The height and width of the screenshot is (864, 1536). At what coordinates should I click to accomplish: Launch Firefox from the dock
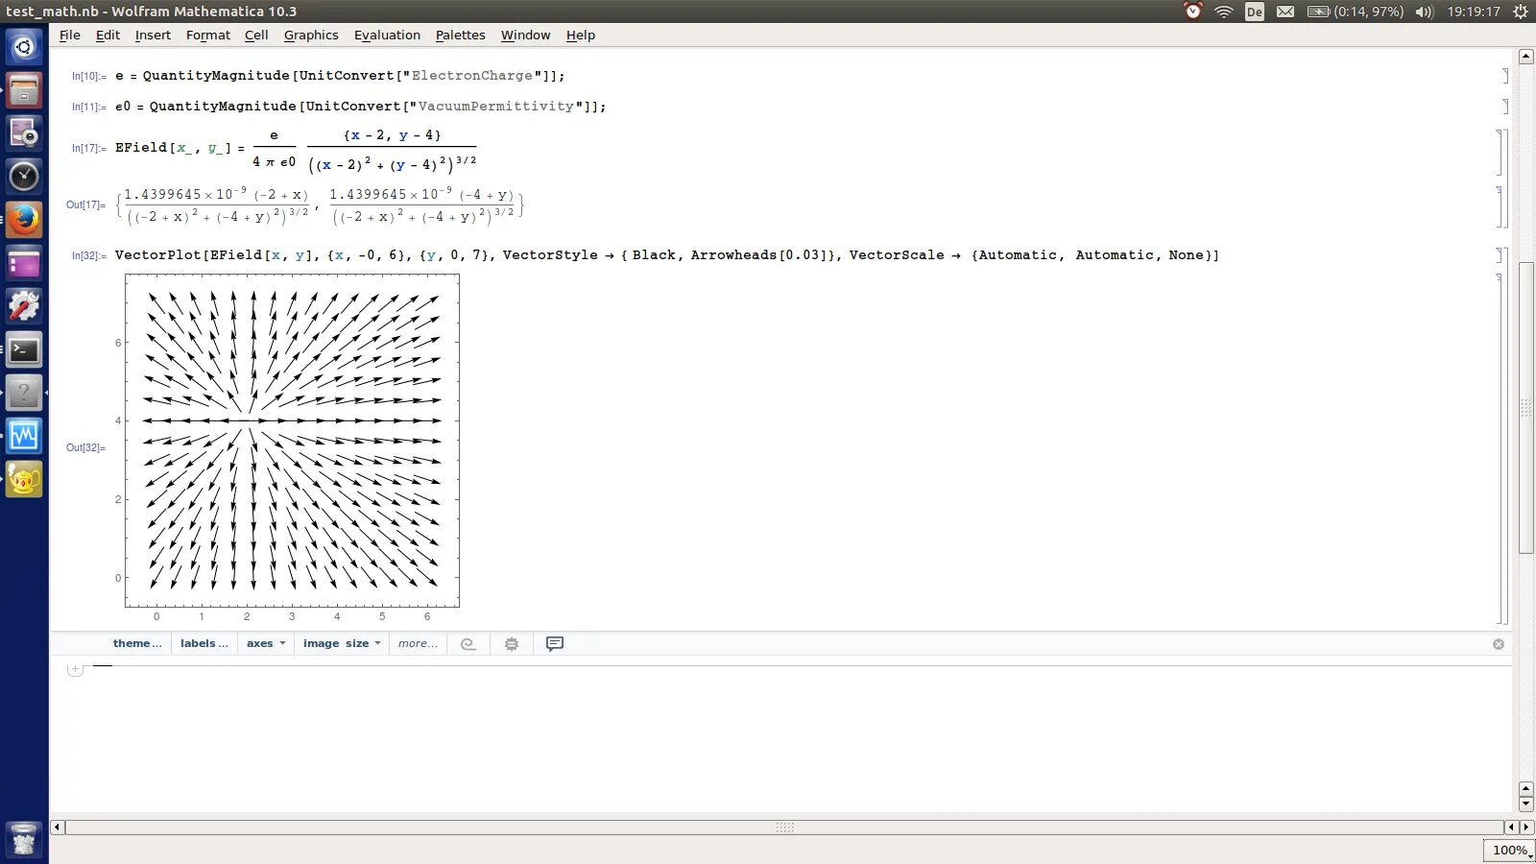24,220
